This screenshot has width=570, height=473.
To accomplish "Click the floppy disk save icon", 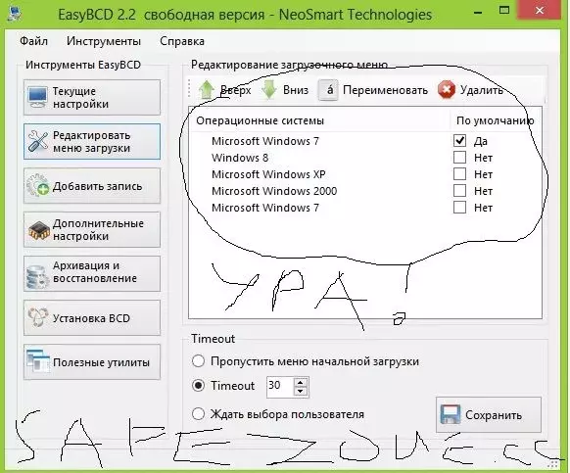I will pyautogui.click(x=450, y=414).
